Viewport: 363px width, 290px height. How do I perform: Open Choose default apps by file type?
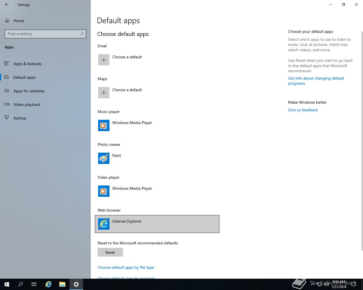click(x=126, y=267)
